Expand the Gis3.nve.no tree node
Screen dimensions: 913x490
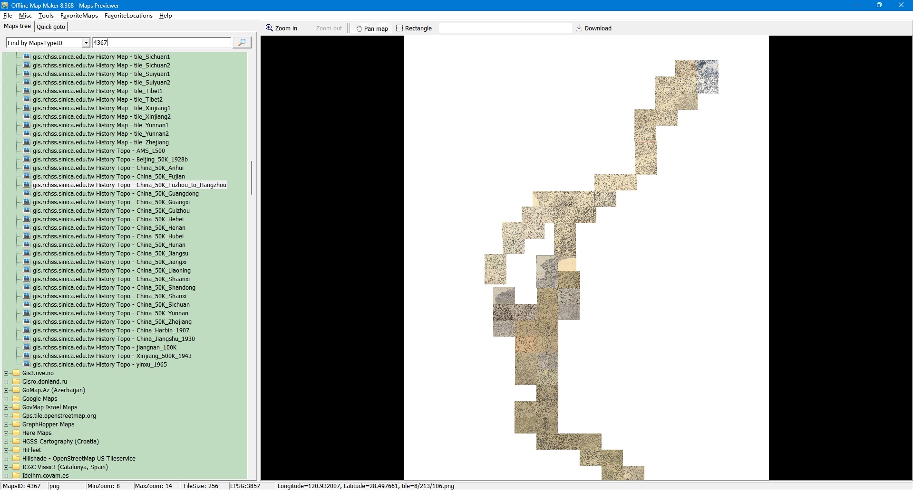tap(6, 373)
